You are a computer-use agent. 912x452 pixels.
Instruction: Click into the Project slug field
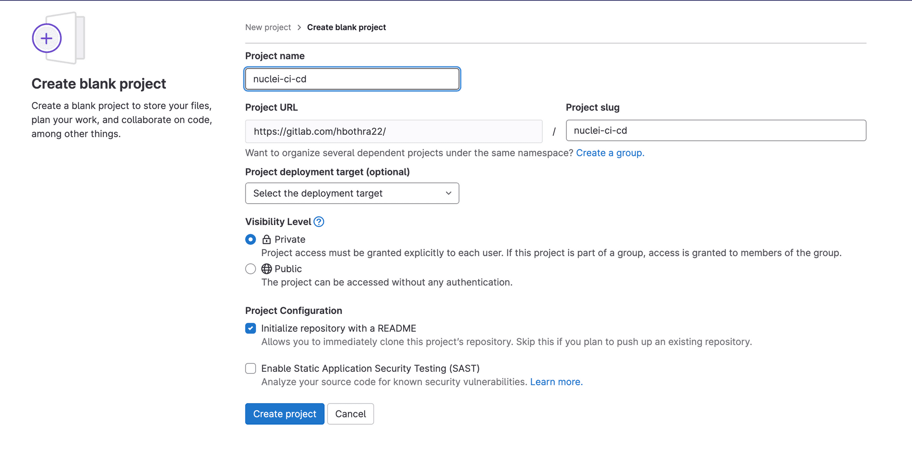[x=715, y=131]
